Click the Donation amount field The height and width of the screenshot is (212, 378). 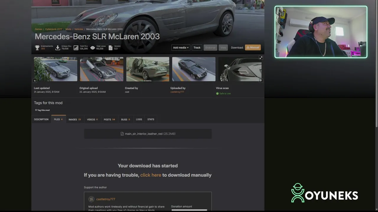[189, 210]
